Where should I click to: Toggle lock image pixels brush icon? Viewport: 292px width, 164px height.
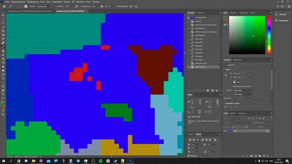237,127
